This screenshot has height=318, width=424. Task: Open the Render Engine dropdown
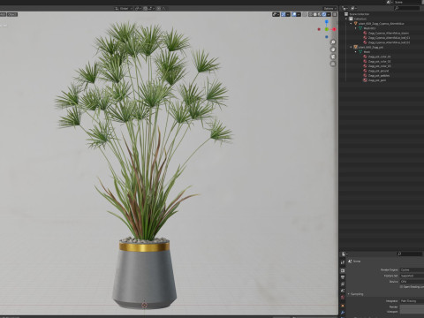(x=412, y=270)
